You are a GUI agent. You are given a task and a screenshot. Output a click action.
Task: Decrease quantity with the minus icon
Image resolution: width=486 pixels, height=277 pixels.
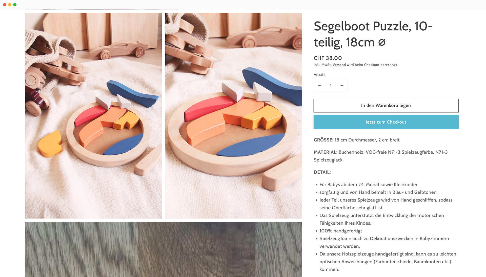[319, 86]
